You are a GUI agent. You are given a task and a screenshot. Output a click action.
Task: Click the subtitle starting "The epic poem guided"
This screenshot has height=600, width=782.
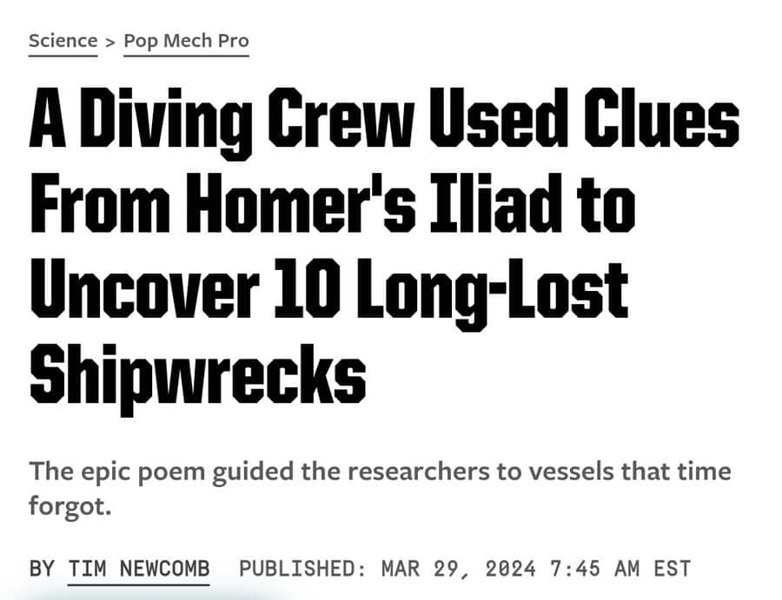coord(380,488)
